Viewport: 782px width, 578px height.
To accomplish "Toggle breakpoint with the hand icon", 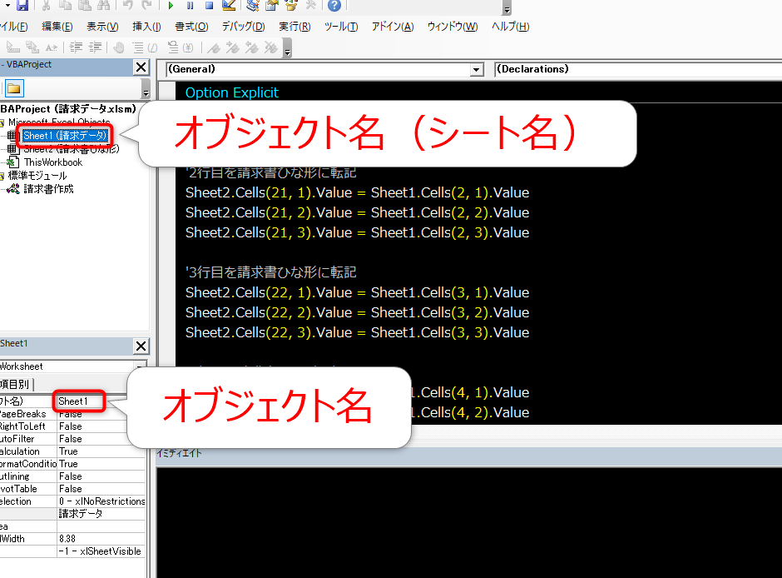I will [119, 47].
